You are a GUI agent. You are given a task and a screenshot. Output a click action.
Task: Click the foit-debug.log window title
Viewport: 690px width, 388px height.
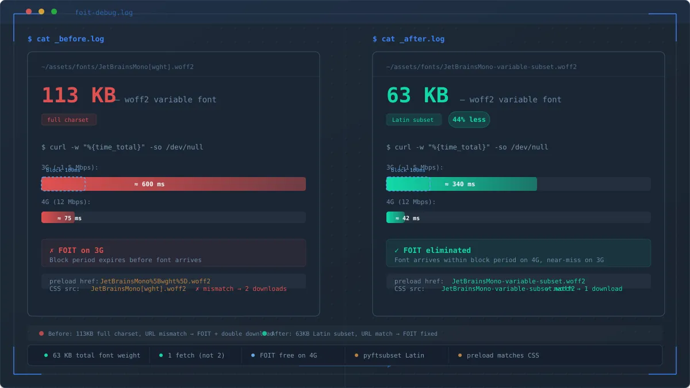pyautogui.click(x=103, y=13)
